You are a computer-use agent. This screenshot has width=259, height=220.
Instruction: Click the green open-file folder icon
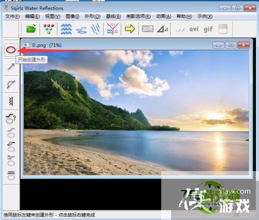point(31,29)
